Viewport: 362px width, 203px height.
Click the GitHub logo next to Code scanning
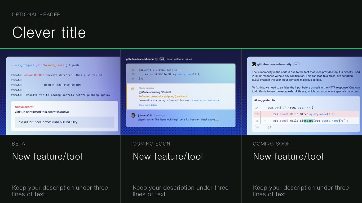tap(140, 92)
